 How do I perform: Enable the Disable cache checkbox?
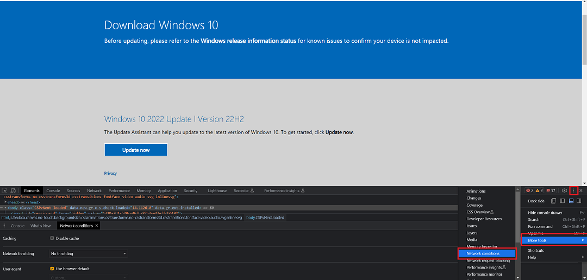(52, 238)
